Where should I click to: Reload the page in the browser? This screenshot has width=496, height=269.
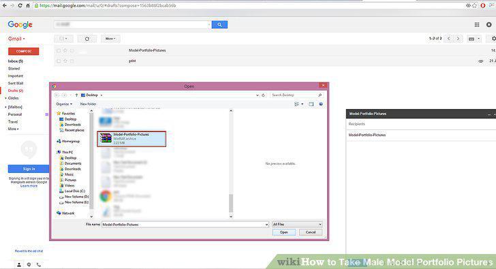20,5
